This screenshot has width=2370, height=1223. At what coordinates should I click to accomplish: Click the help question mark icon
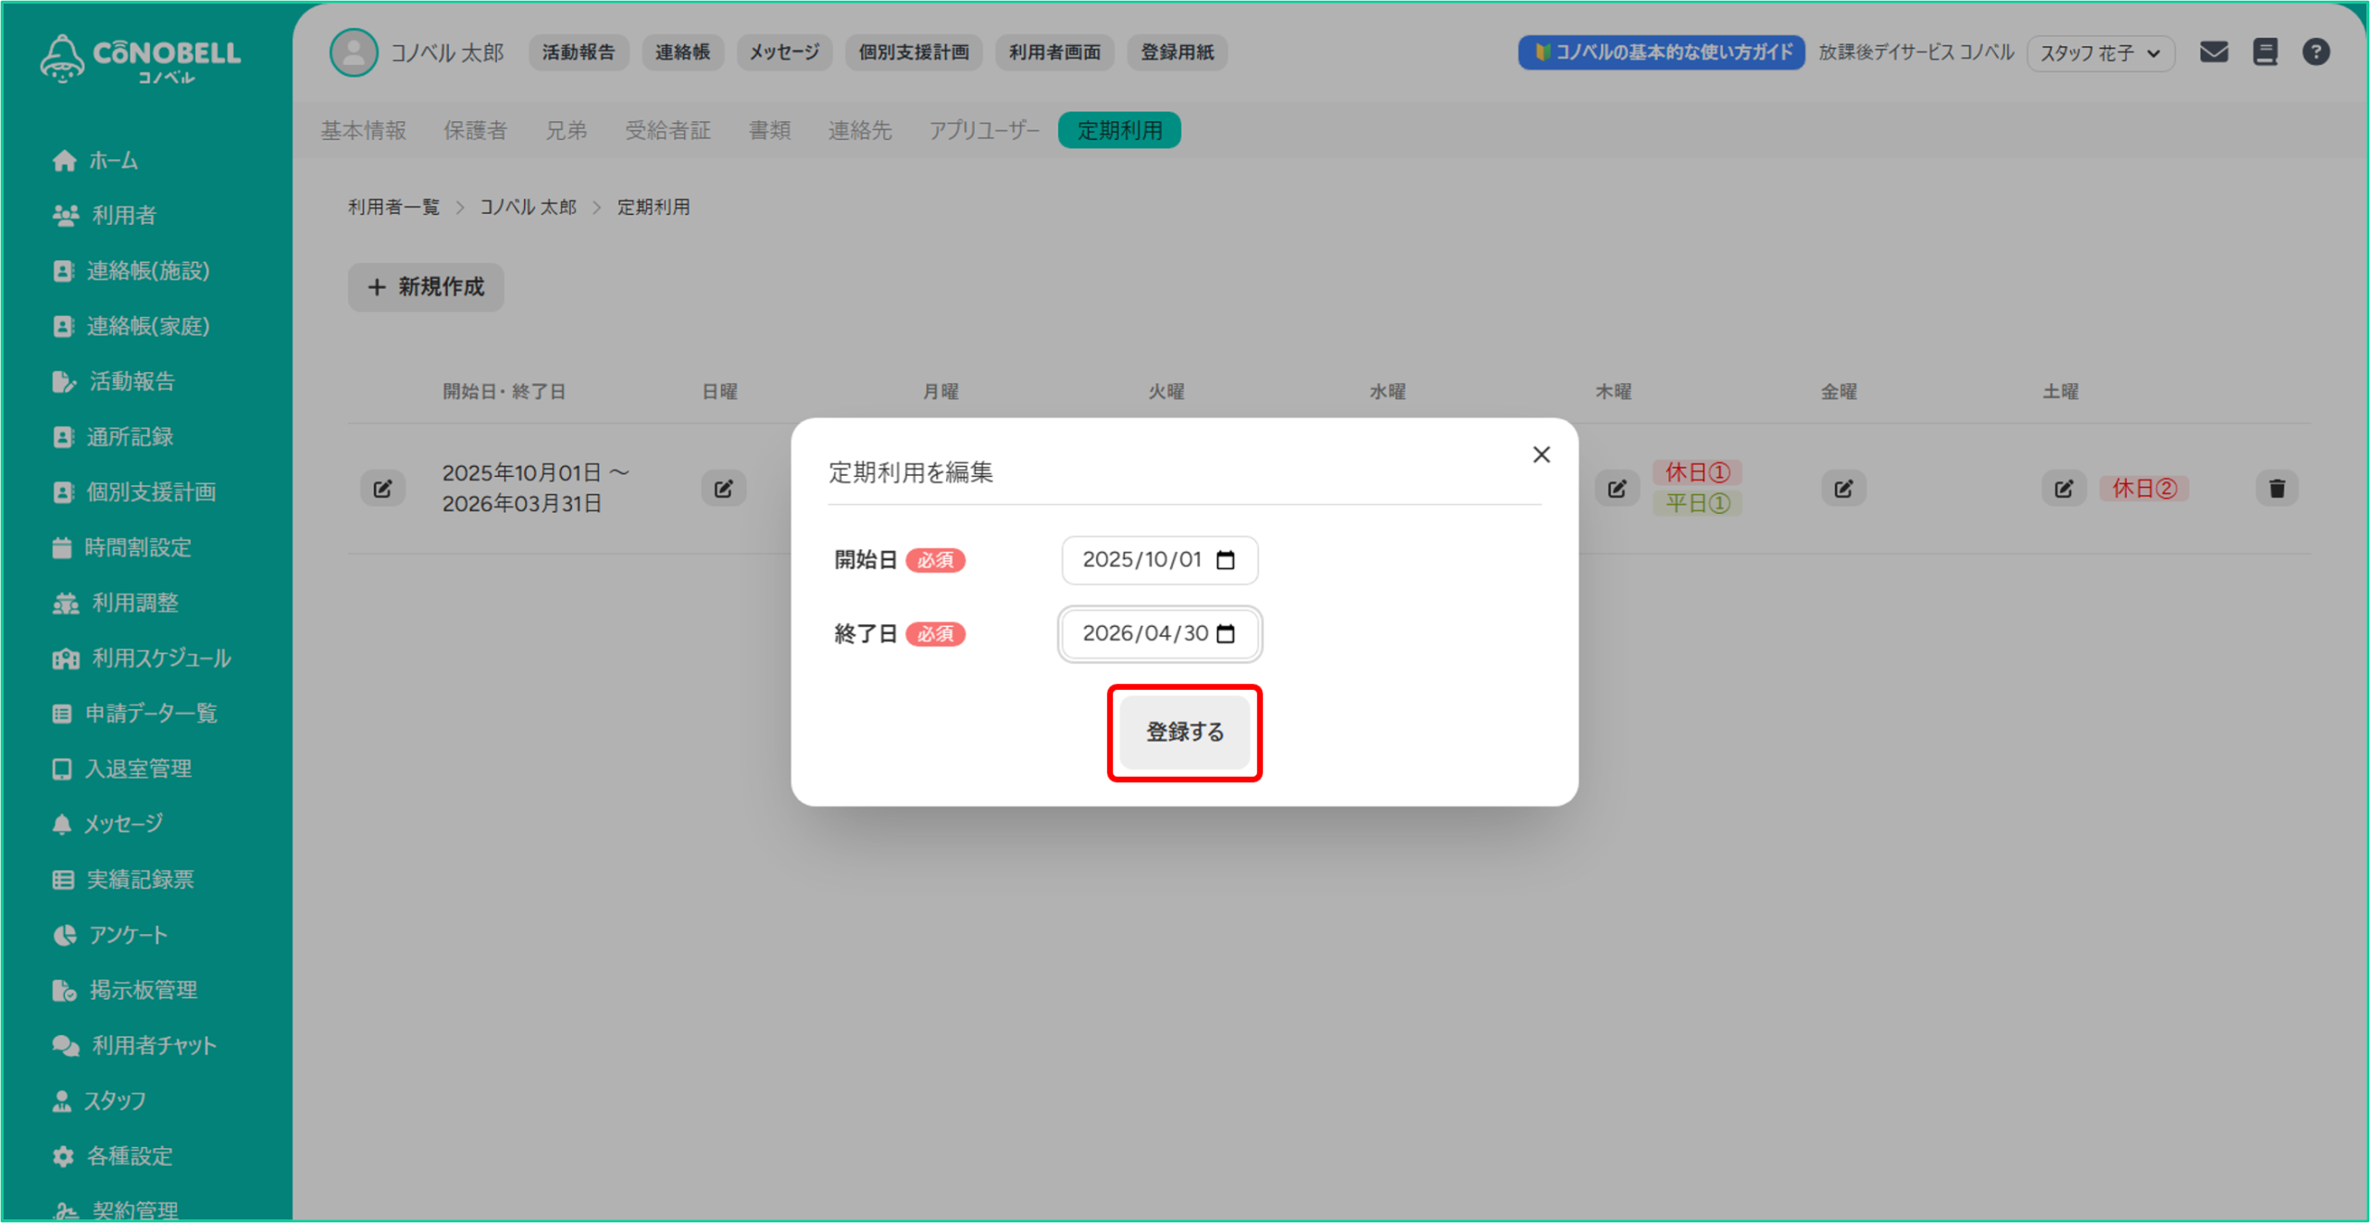pos(2315,52)
